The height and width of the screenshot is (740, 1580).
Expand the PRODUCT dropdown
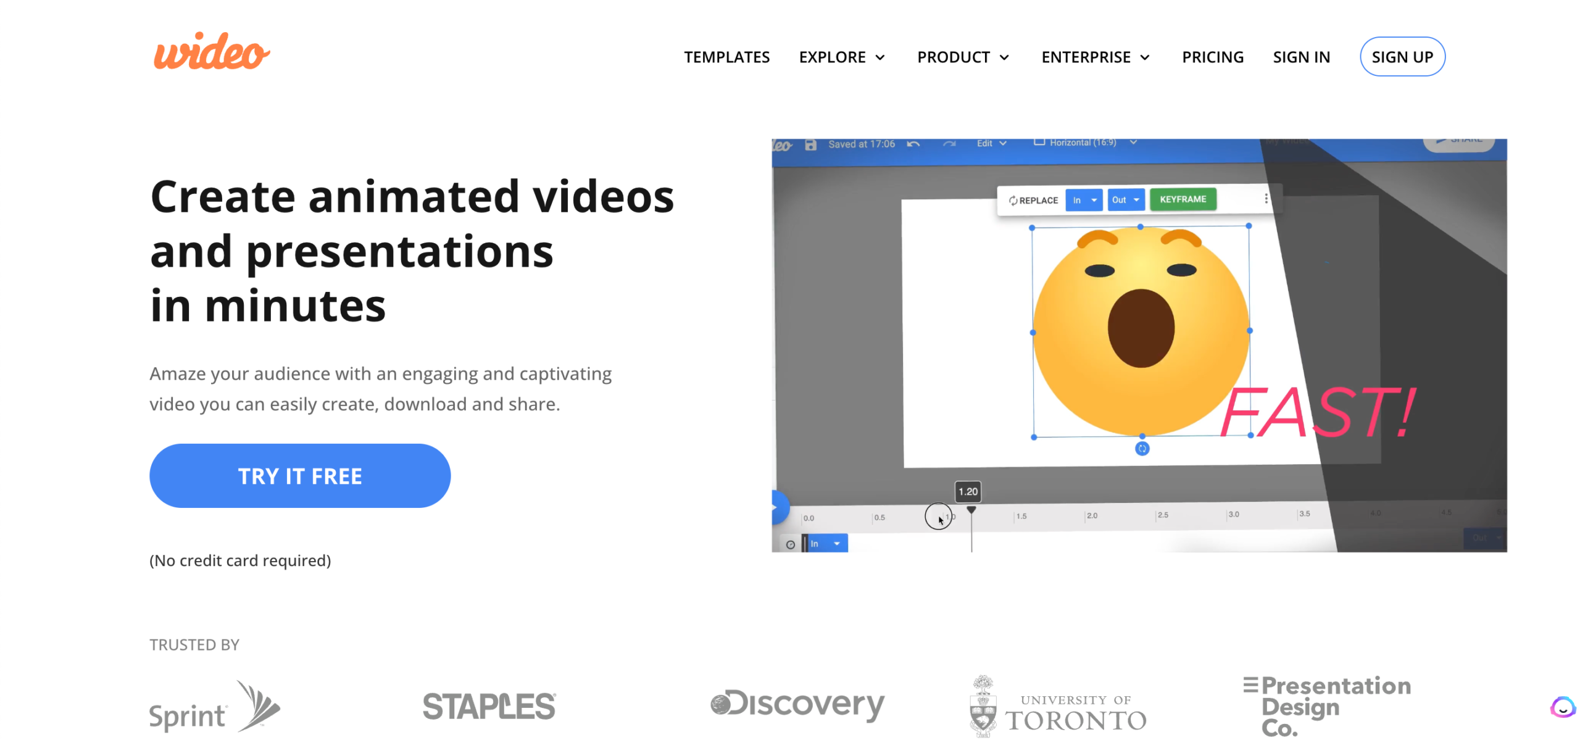coord(963,57)
